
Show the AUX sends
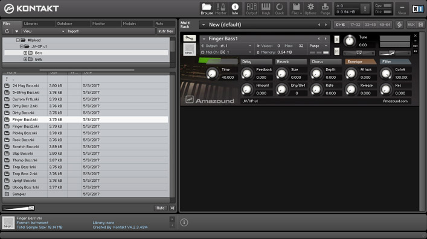pyautogui.click(x=411, y=25)
